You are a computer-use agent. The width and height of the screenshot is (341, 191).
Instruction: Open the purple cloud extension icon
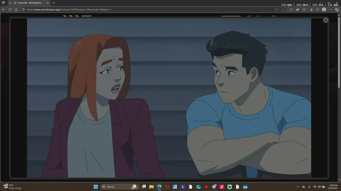click(x=298, y=10)
